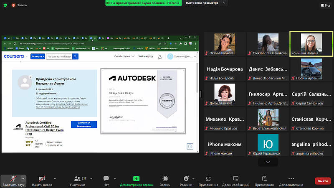Toggle Запись recording in Zoom toolbar

click(x=165, y=181)
